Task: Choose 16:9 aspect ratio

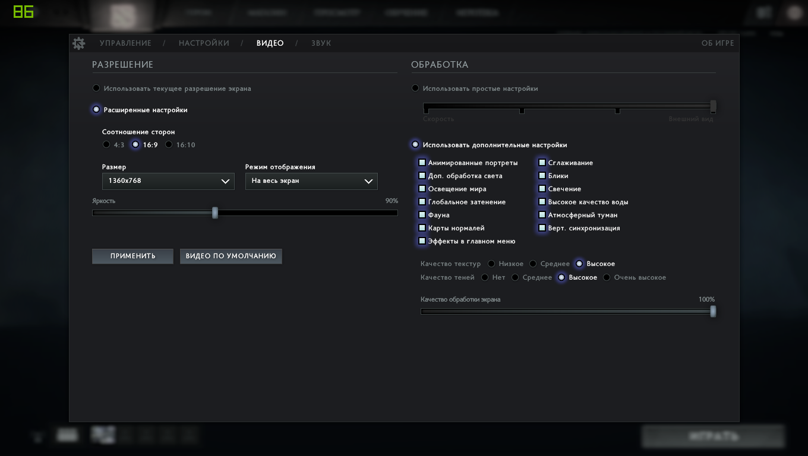Action: click(x=135, y=145)
